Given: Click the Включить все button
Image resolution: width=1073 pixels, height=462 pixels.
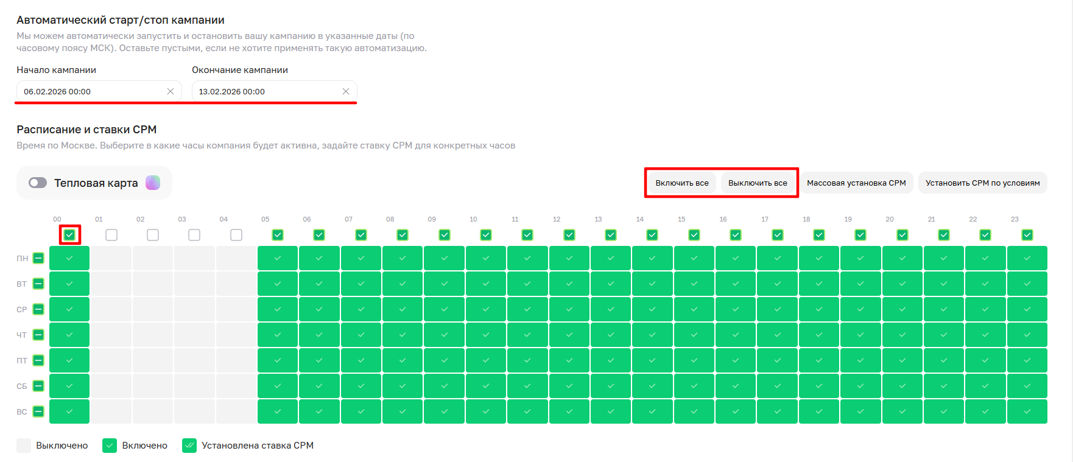Looking at the screenshot, I should coord(681,183).
